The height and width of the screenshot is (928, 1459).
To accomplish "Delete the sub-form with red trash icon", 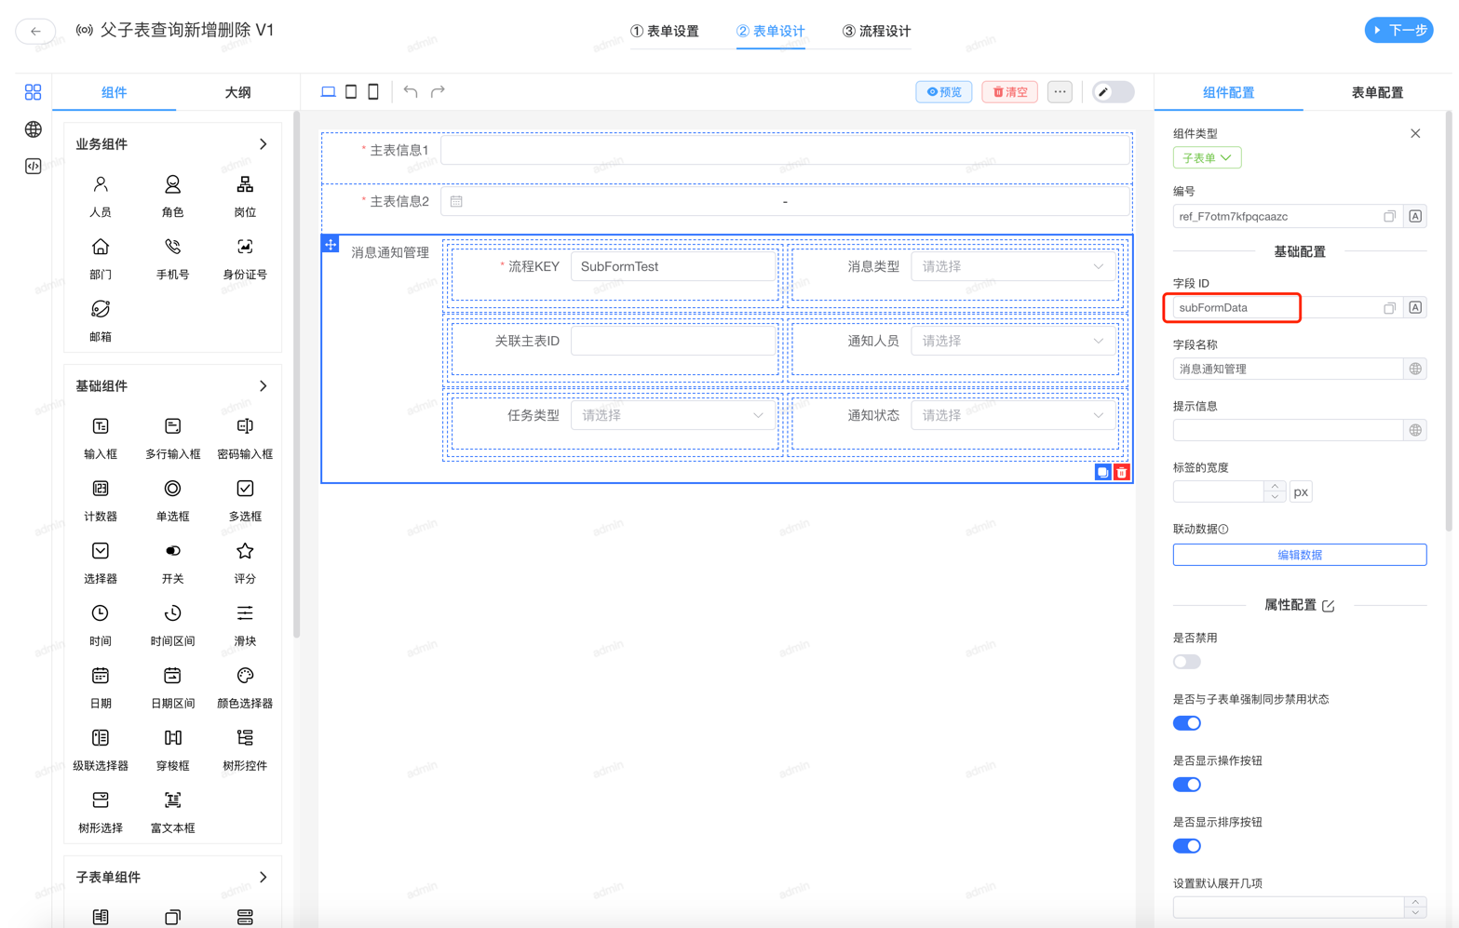I will 1122,473.
